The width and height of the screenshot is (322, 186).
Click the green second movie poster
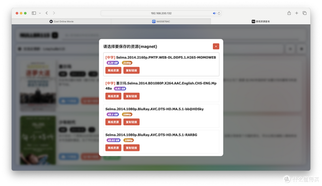(38, 140)
